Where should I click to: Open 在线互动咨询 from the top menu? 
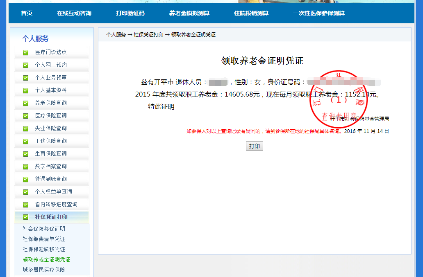(x=74, y=13)
